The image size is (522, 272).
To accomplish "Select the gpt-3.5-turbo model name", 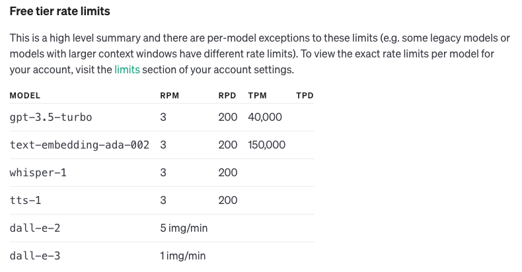I will coord(51,118).
